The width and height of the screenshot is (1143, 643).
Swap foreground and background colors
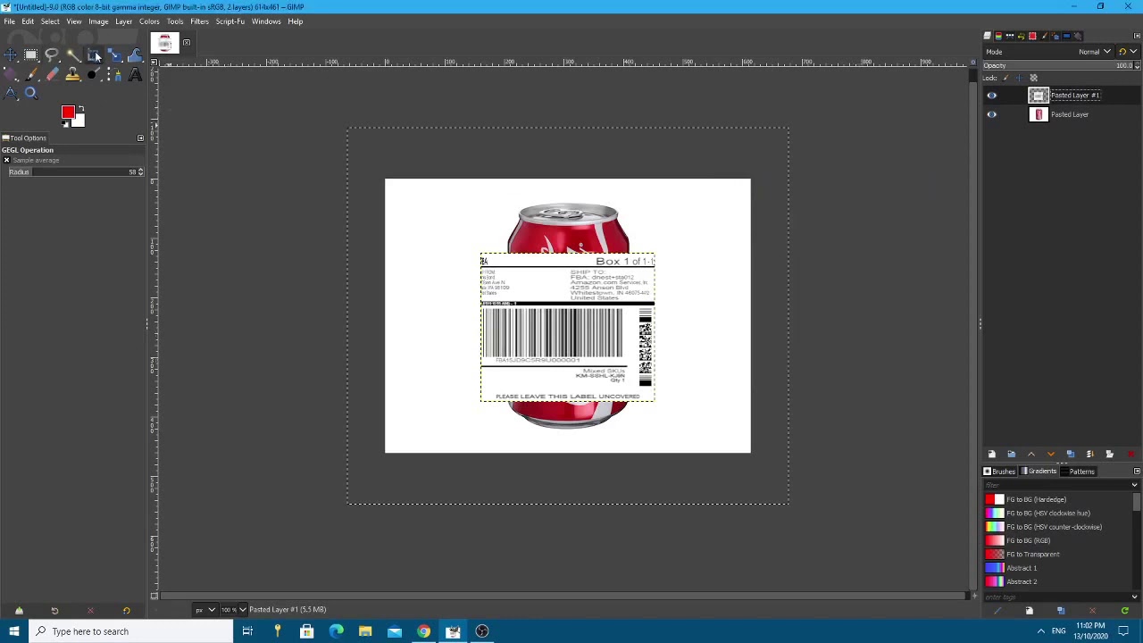point(81,109)
